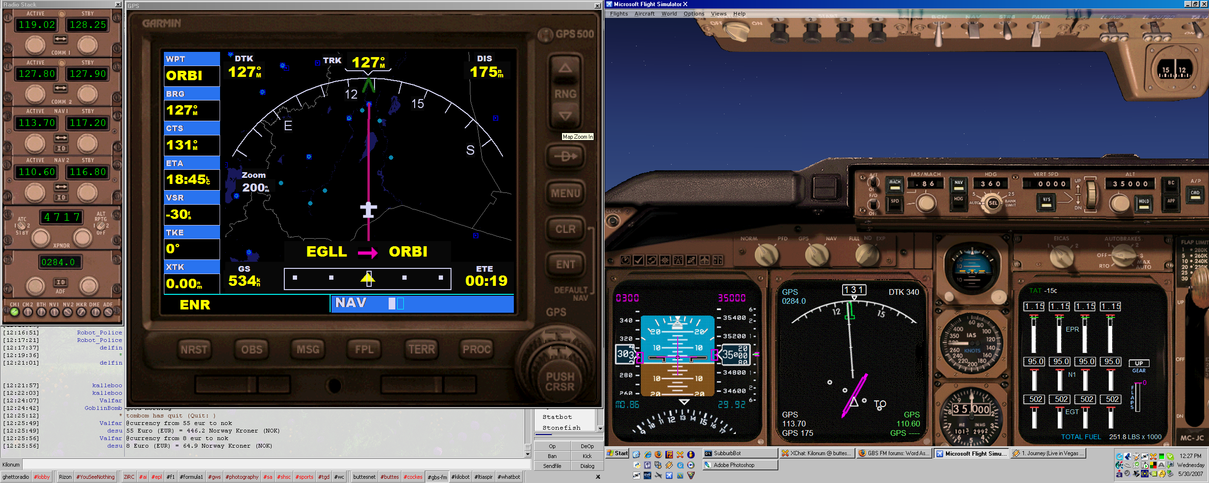Viewport: 1209px width, 483px height.
Task: Swap COMM 2 active and standby frequencies
Action: click(60, 88)
